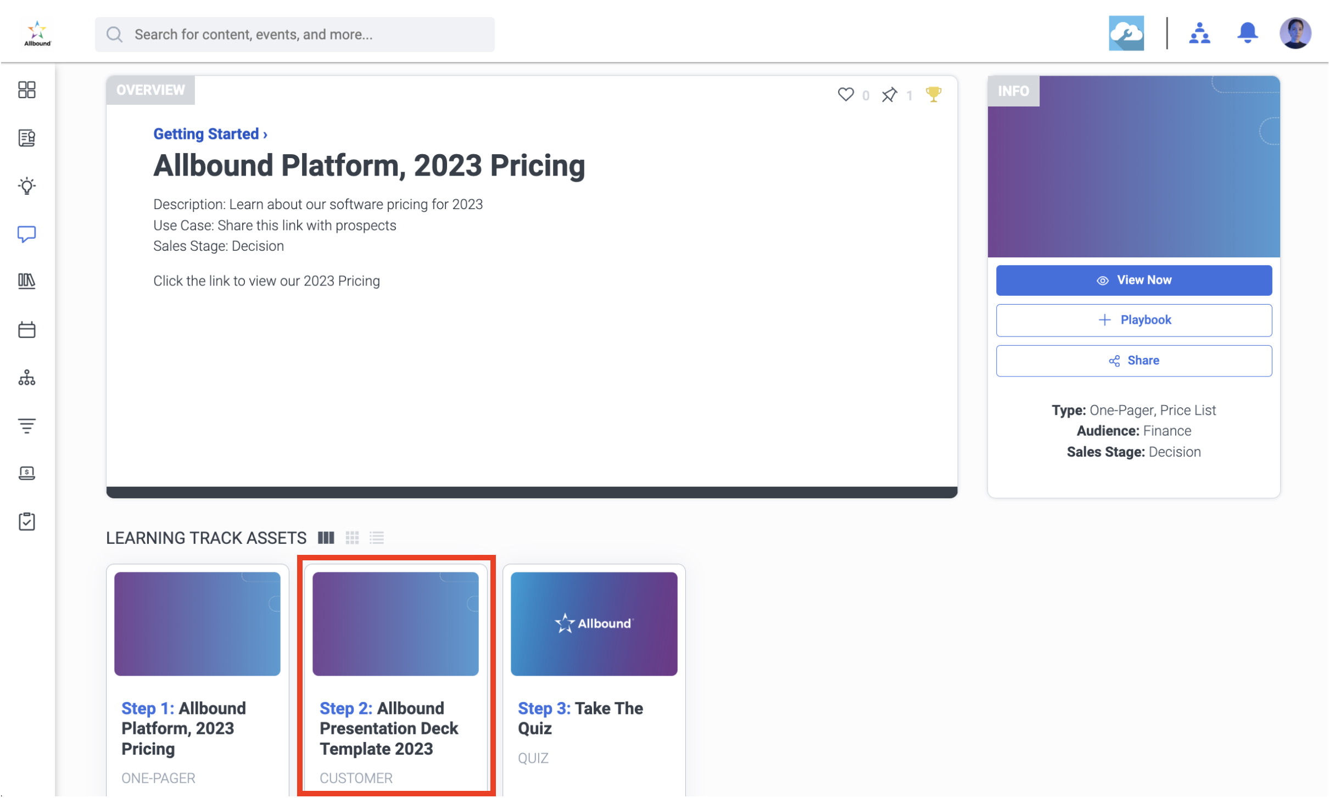Click the OVERVIEW tab label
The height and width of the screenshot is (798, 1329).
[x=150, y=90]
